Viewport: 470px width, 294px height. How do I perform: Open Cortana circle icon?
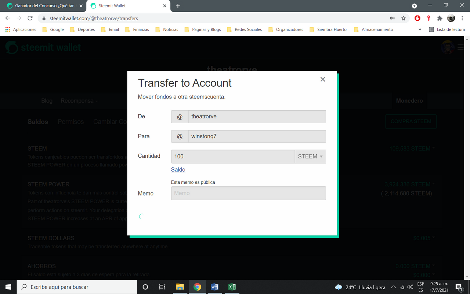(x=145, y=287)
